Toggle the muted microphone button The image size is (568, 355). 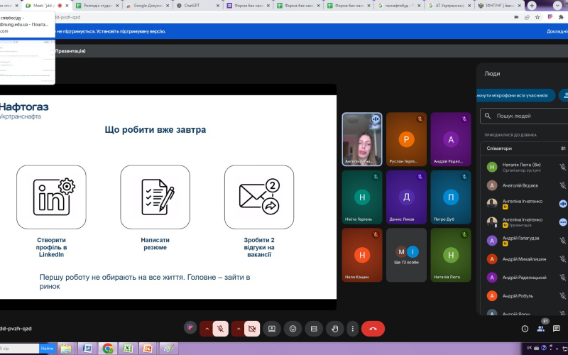[220, 329]
